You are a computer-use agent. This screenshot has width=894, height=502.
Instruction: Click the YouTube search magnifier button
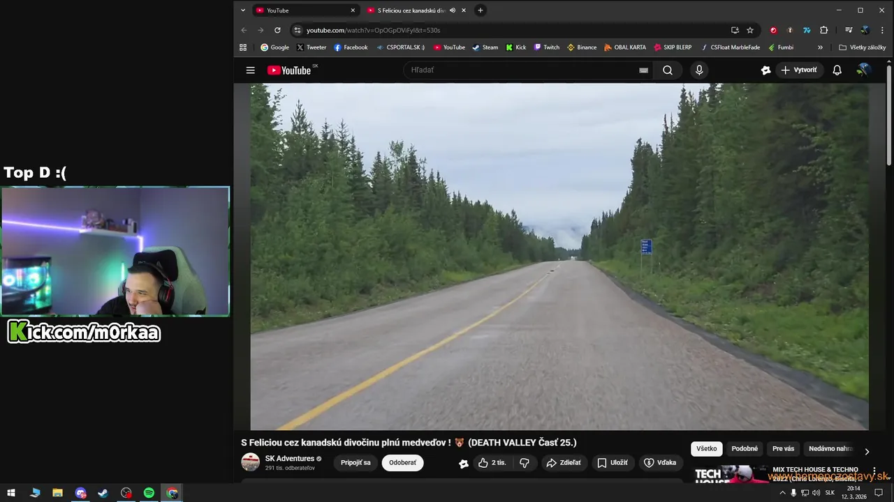[668, 70]
